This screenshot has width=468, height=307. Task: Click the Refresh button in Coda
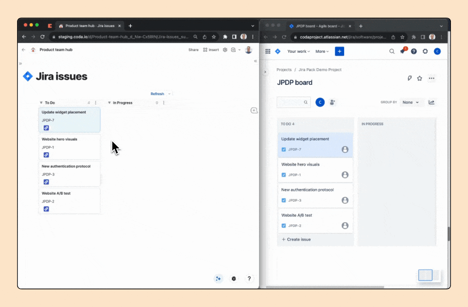pyautogui.click(x=157, y=94)
